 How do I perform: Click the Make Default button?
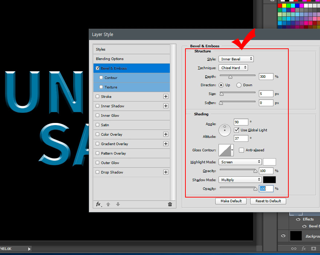coord(231,201)
